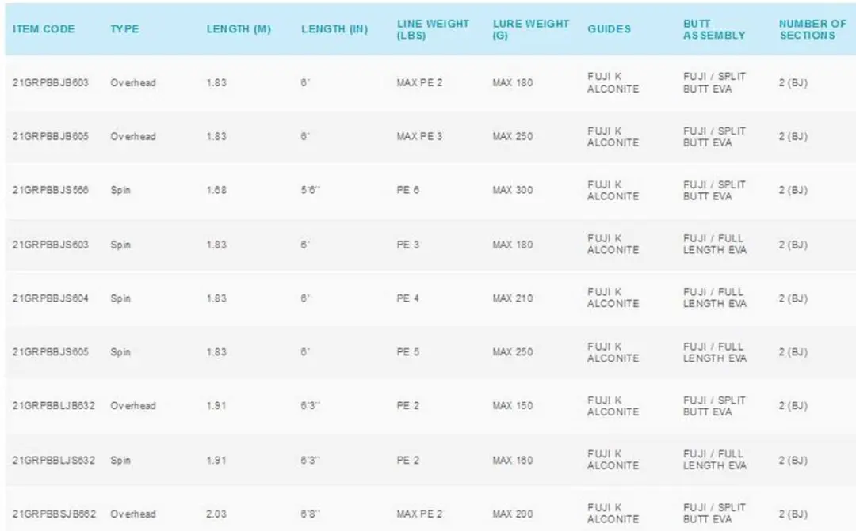Screen dimensions: 856x531
Task: Select the PE 6 line weight cell
Action: (x=408, y=190)
